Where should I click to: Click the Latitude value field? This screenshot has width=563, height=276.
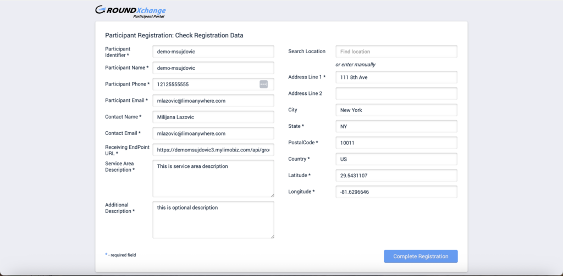[396, 176]
